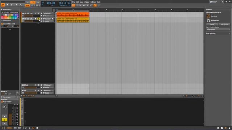
Task: Open the first track's Master output dropdown
Action: [x=48, y=16]
